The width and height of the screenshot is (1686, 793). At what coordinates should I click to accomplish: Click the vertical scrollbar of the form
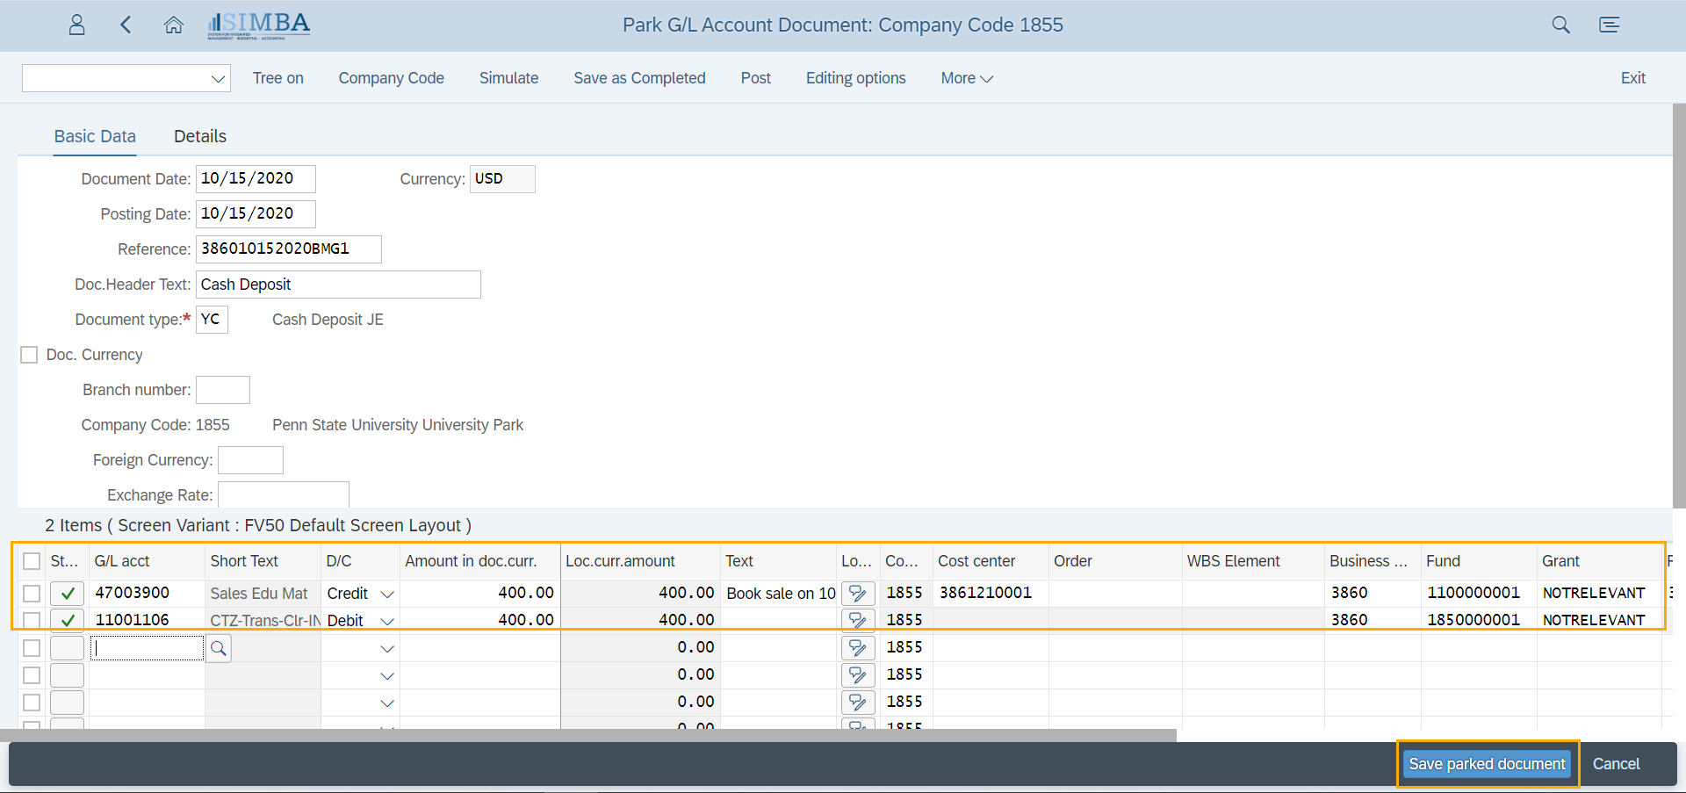(1679, 306)
